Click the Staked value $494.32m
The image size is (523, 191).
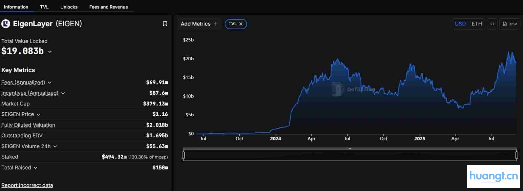coord(114,157)
